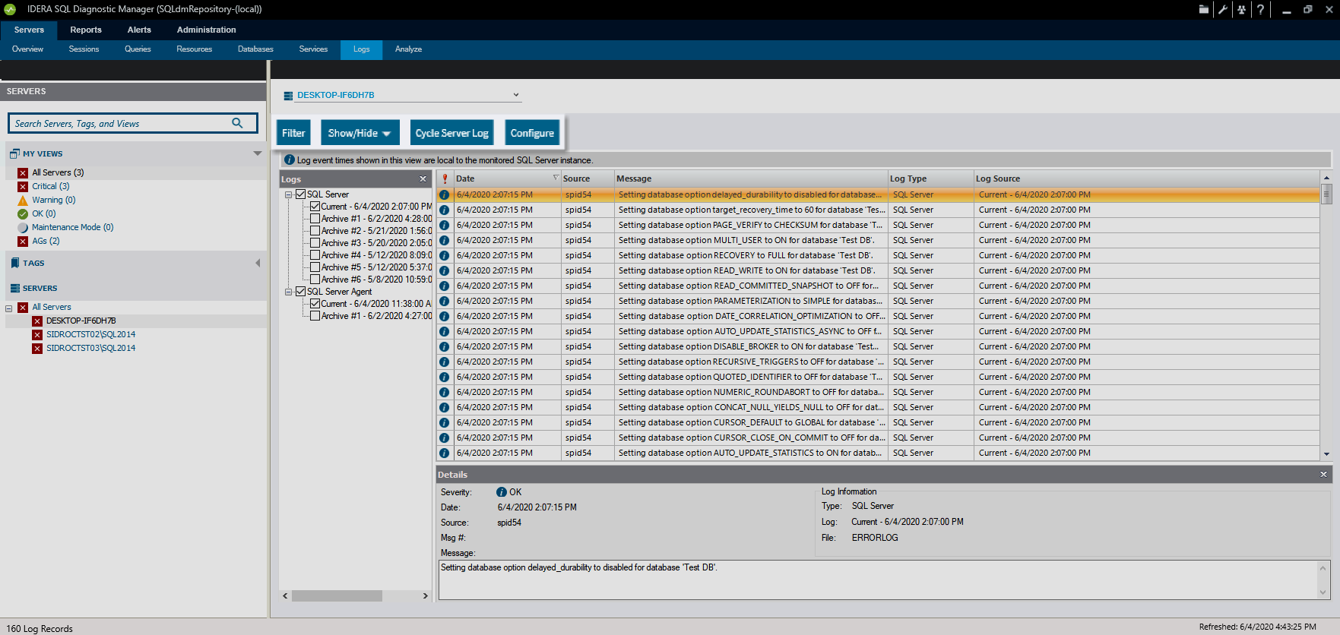The width and height of the screenshot is (1340, 635).
Task: Collapse the My Views section
Action: coord(257,153)
